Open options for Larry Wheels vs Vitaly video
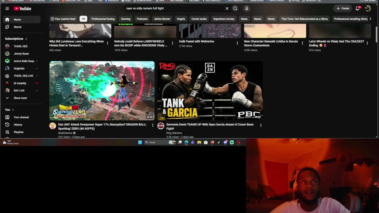 point(367,43)
